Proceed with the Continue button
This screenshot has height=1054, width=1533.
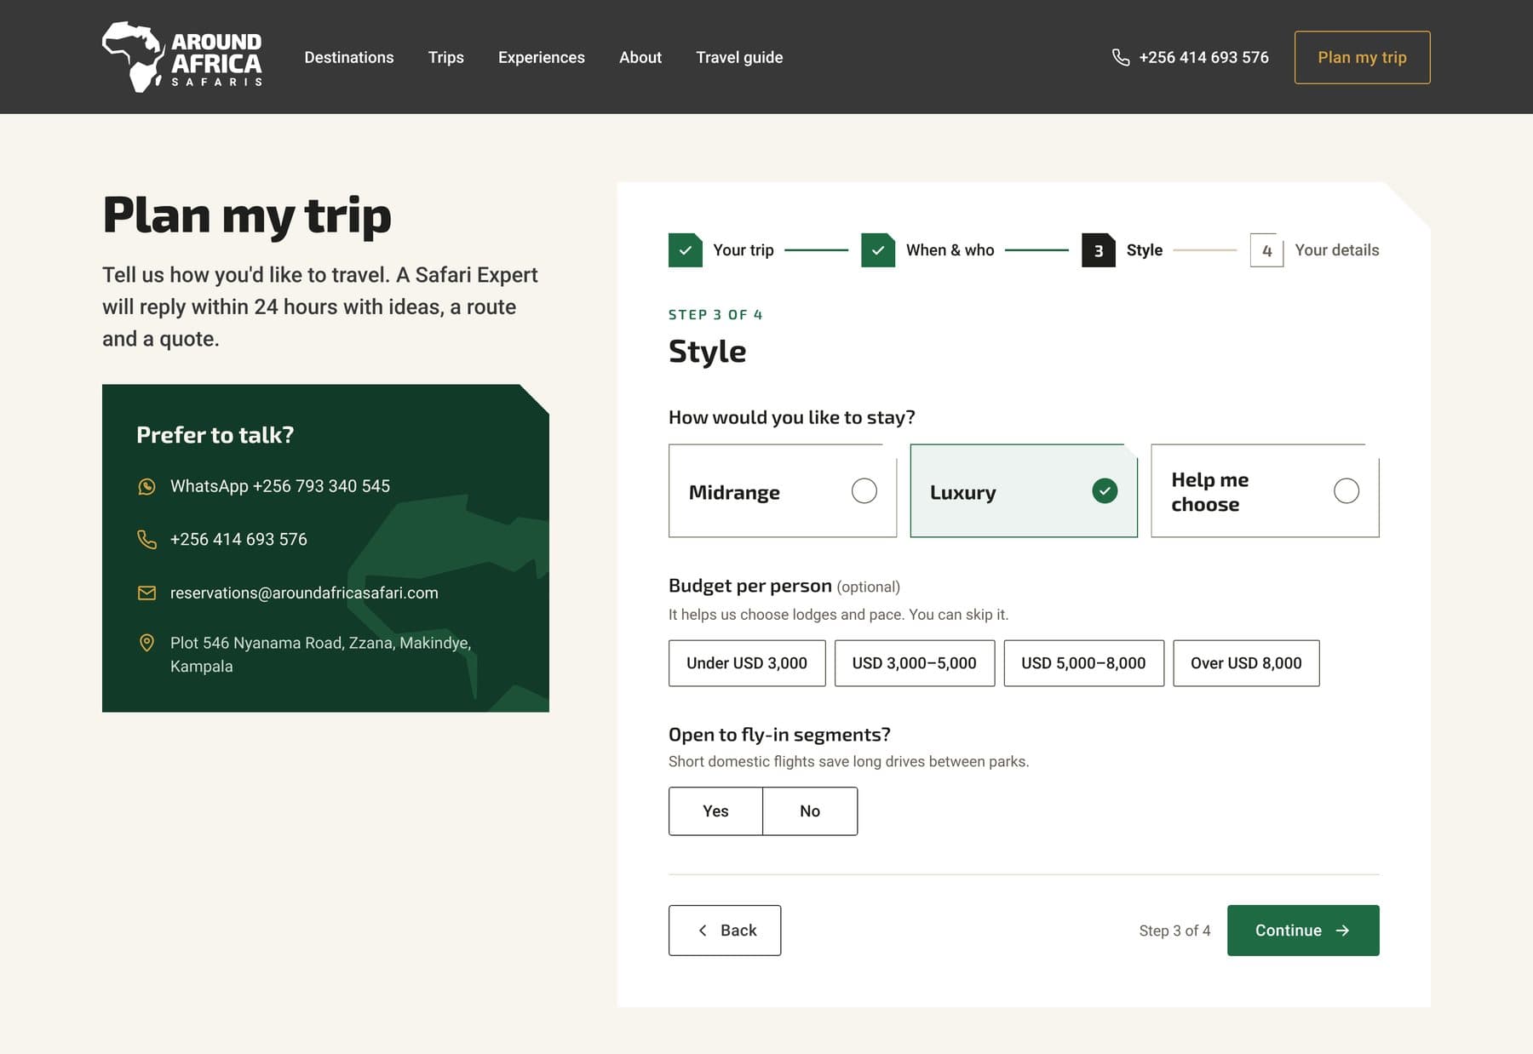[1303, 931]
